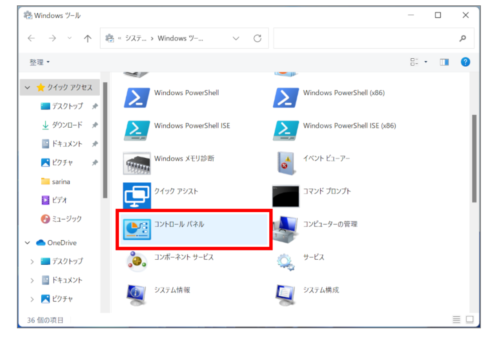Open the コンピューターの管理 icon
Screen dimensions: 504x339
pos(285,229)
